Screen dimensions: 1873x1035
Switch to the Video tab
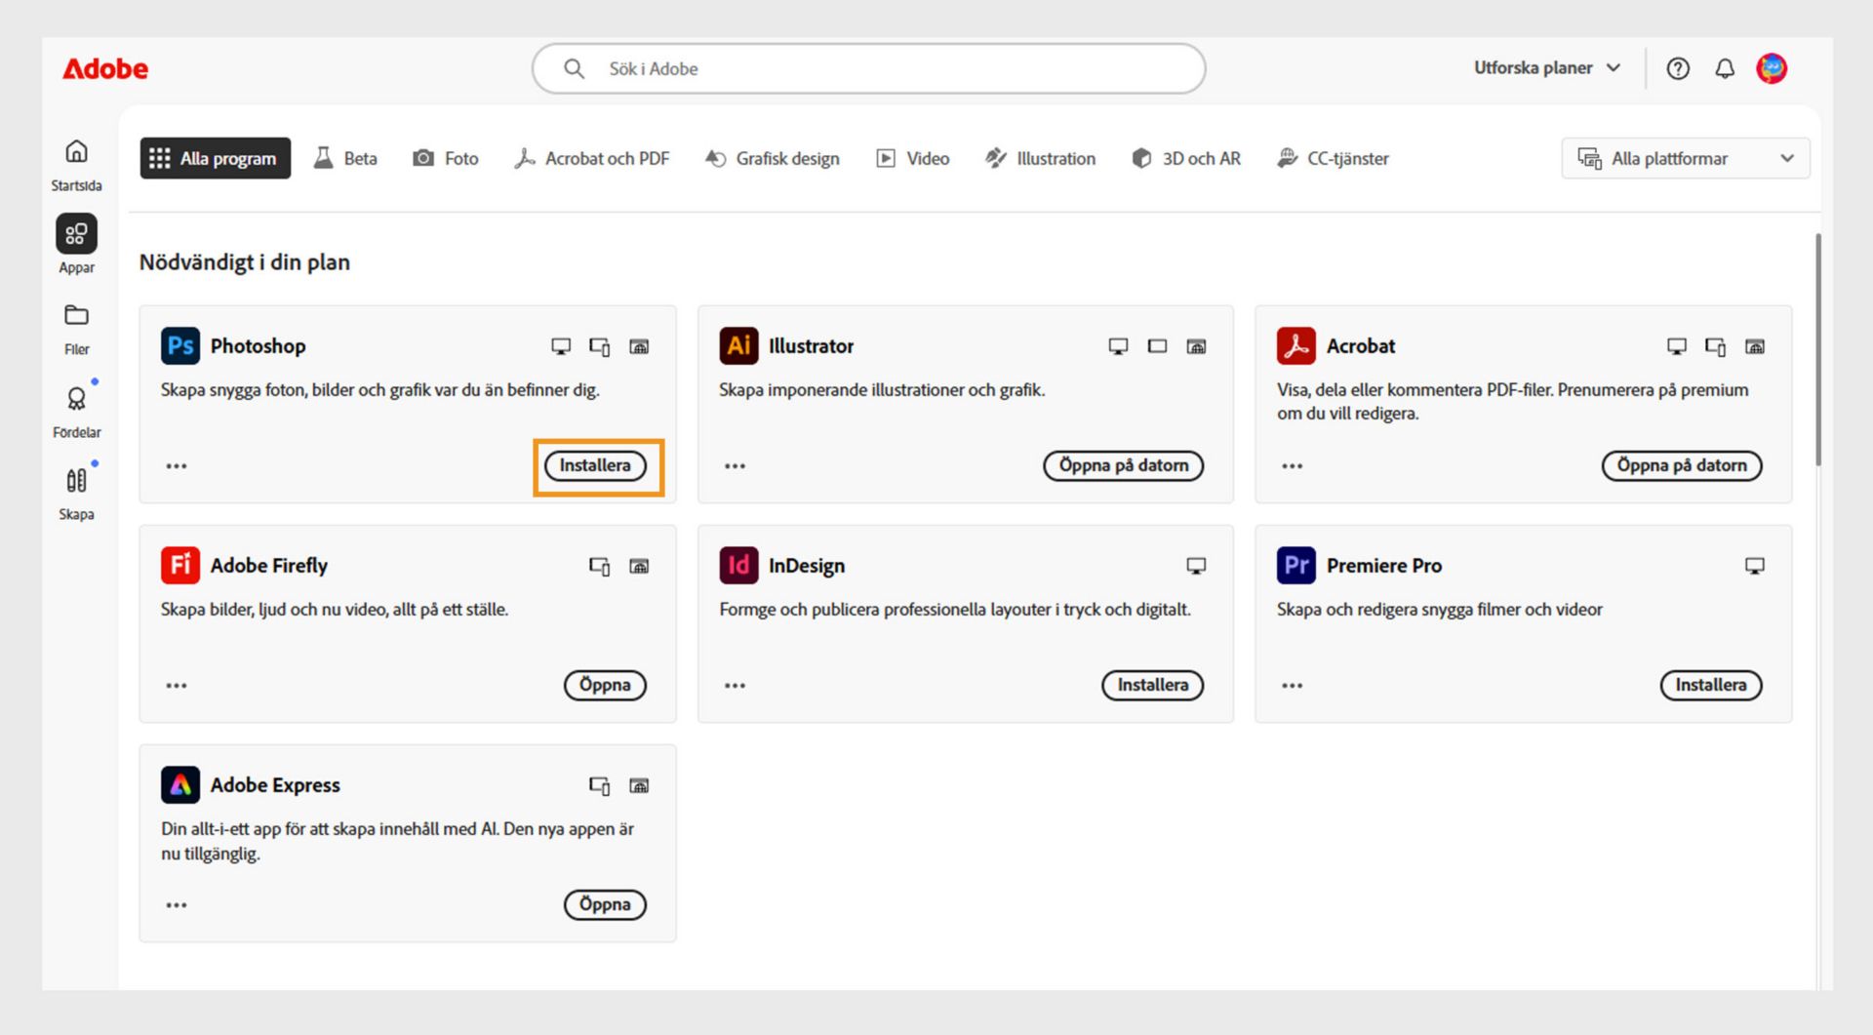coord(913,159)
